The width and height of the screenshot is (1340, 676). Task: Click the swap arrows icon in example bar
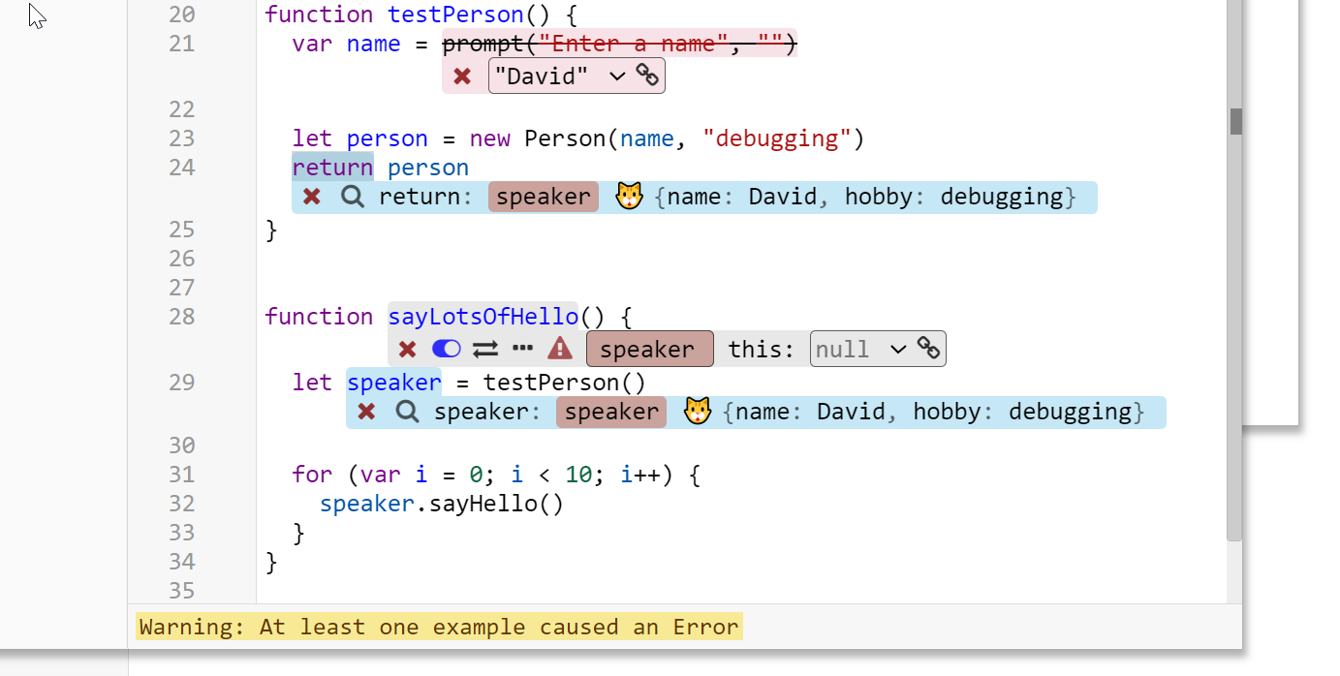tap(484, 349)
